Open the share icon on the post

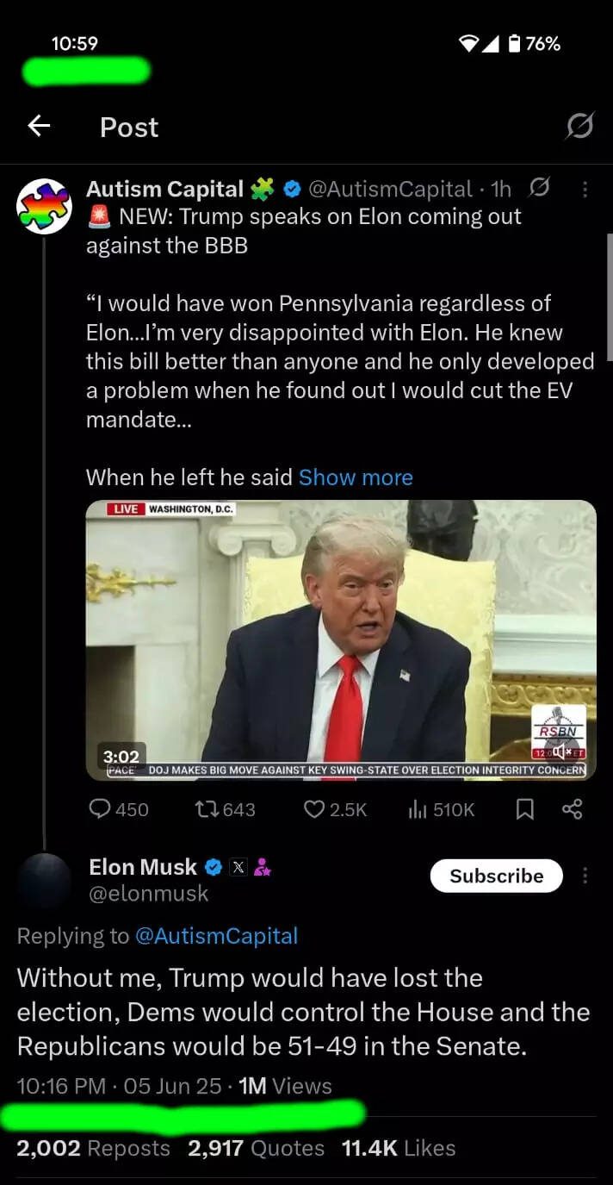(573, 808)
